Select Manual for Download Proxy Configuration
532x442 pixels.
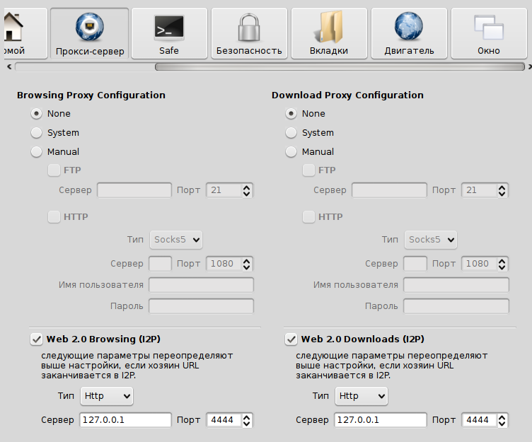291,151
